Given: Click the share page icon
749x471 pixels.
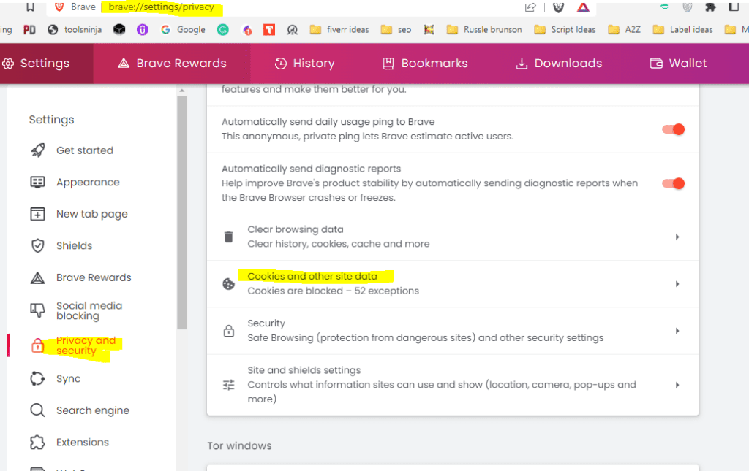Looking at the screenshot, I should (530, 7).
